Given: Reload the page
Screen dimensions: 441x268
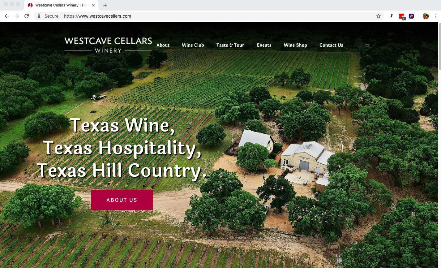Looking at the screenshot, I should (27, 16).
